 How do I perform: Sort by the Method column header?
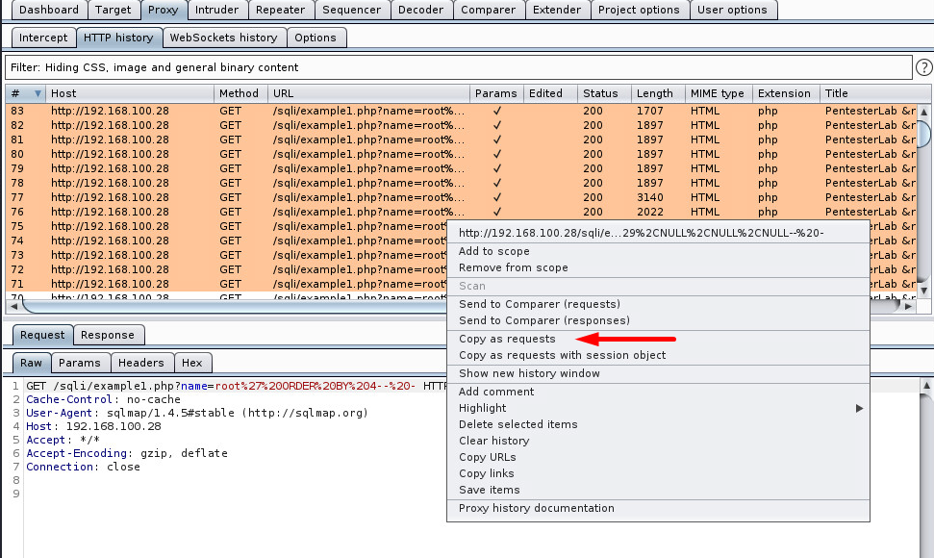pos(240,93)
